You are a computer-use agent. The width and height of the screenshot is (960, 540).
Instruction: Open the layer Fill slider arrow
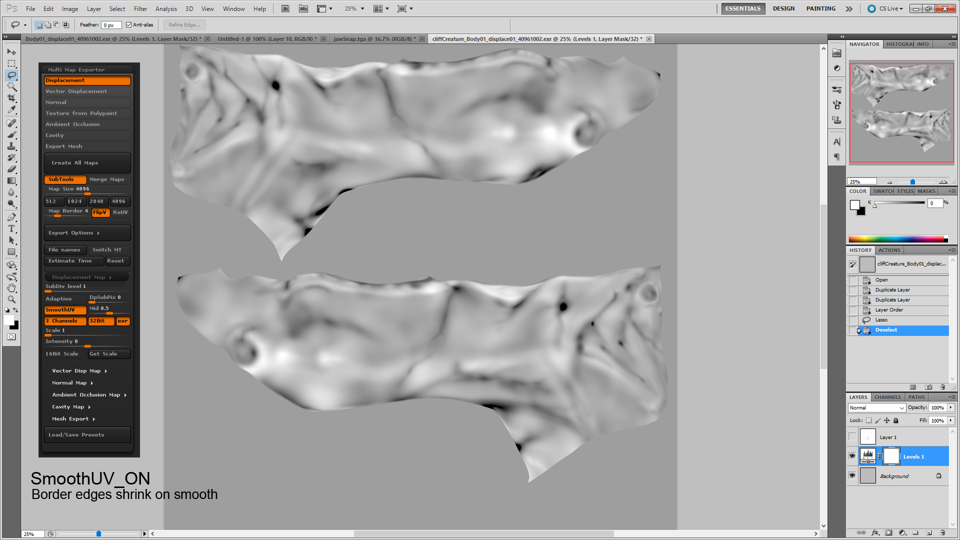click(951, 420)
